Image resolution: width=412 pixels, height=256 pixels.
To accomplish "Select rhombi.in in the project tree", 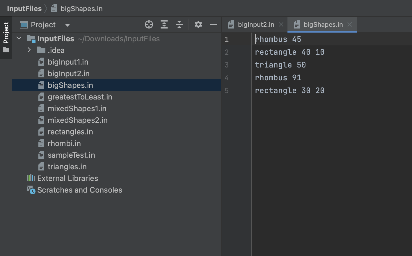I will click(64, 143).
